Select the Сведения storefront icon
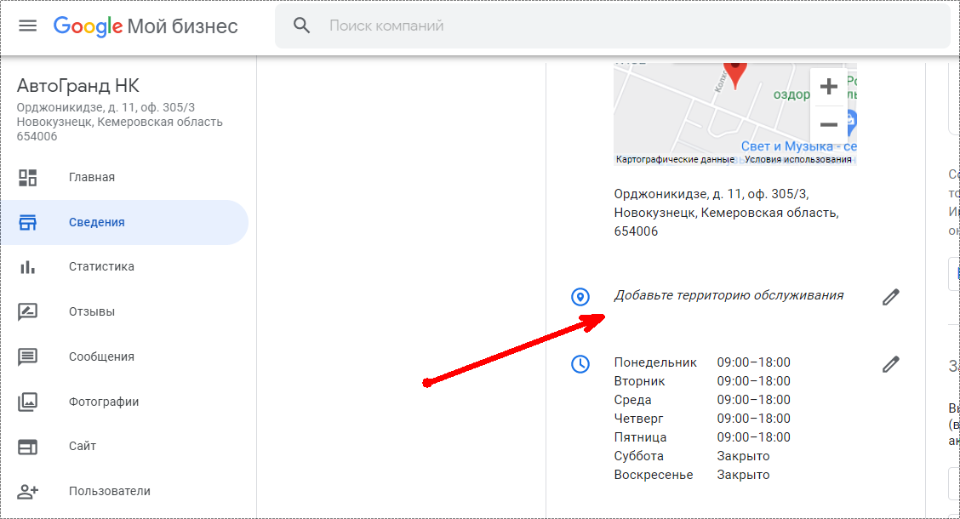 [27, 222]
